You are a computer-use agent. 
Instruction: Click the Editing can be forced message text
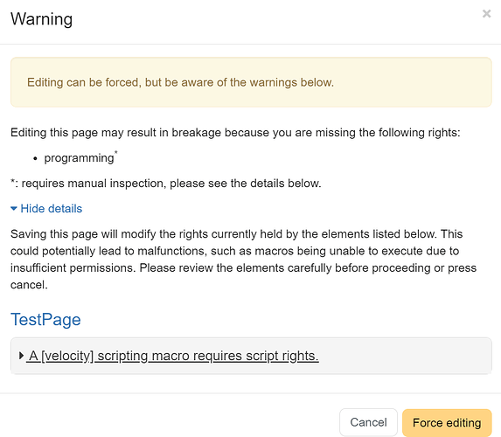180,82
